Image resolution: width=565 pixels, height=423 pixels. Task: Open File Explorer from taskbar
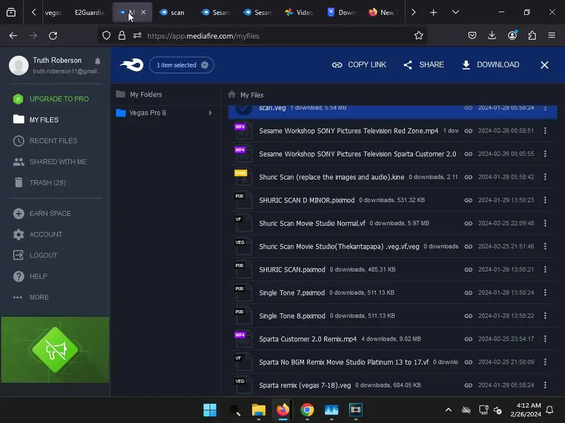pyautogui.click(x=258, y=410)
